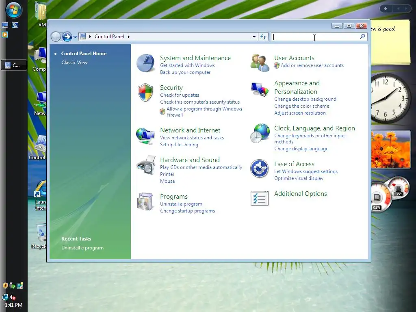This screenshot has width=416, height=312.
Task: Open the recent pages dropdown arrow
Action: tap(75, 37)
